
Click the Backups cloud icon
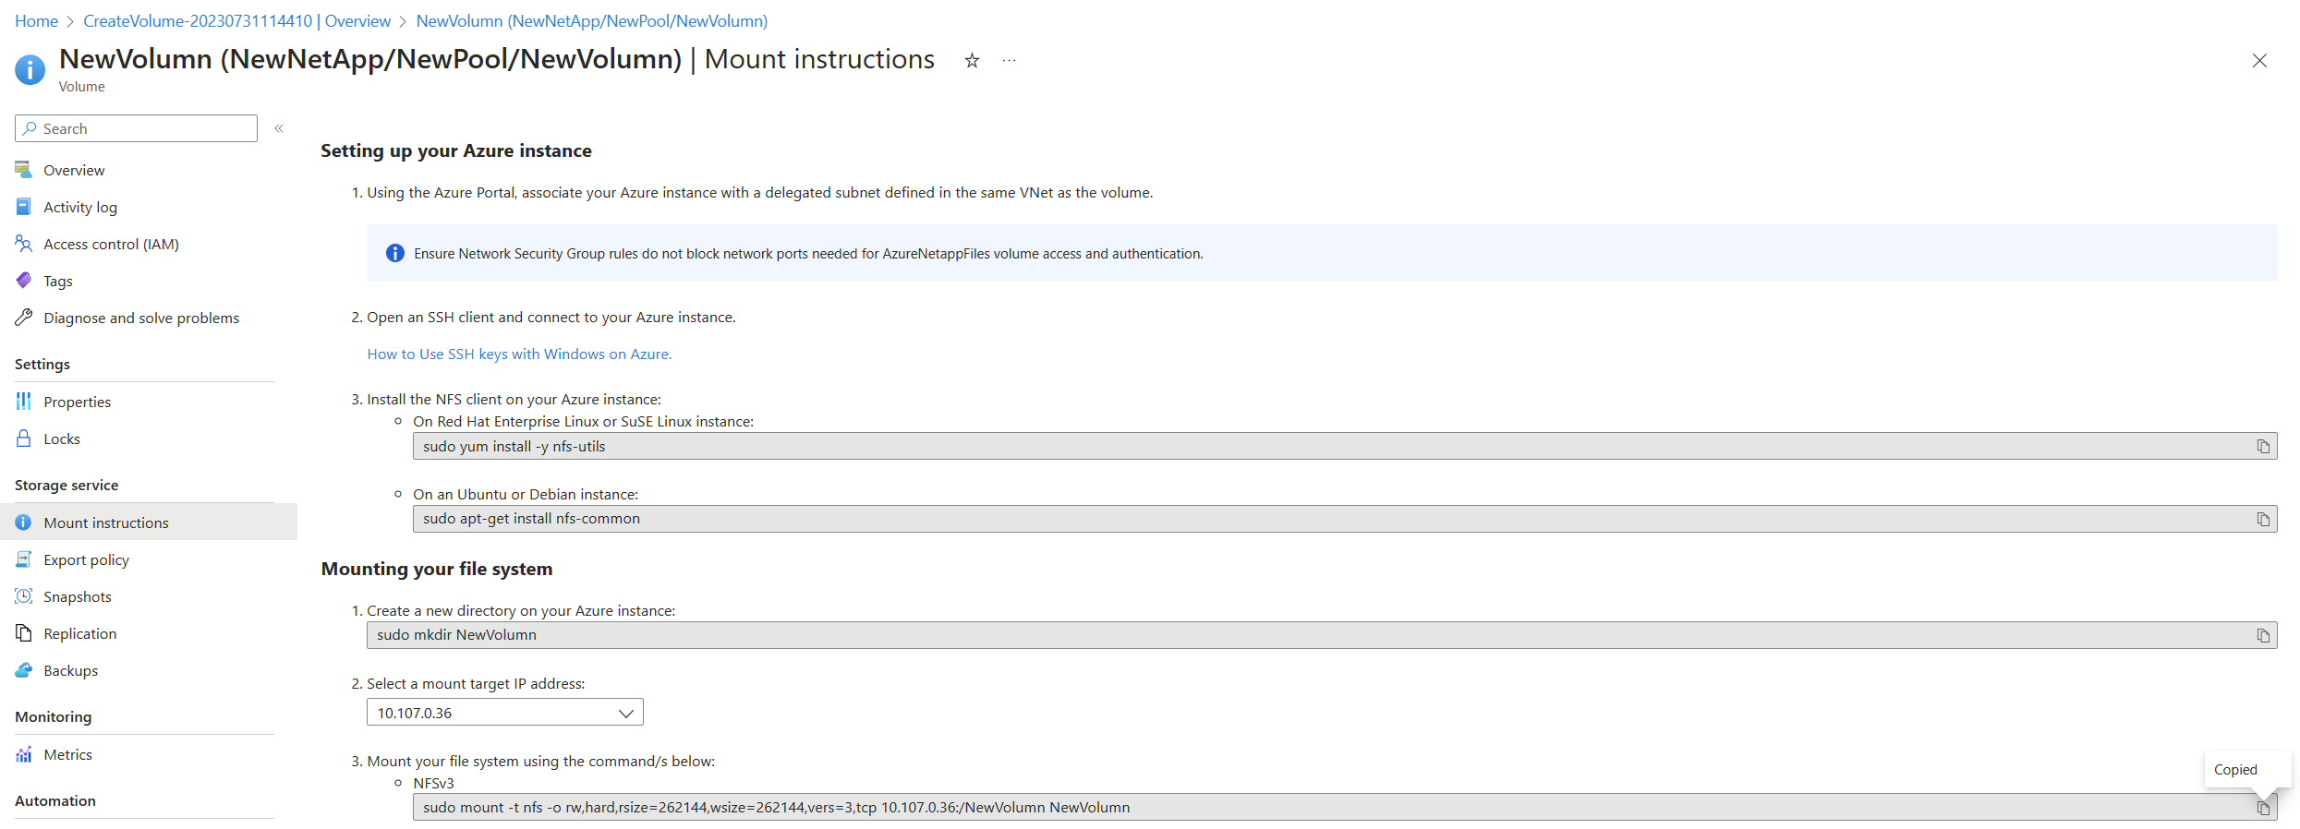(x=24, y=669)
